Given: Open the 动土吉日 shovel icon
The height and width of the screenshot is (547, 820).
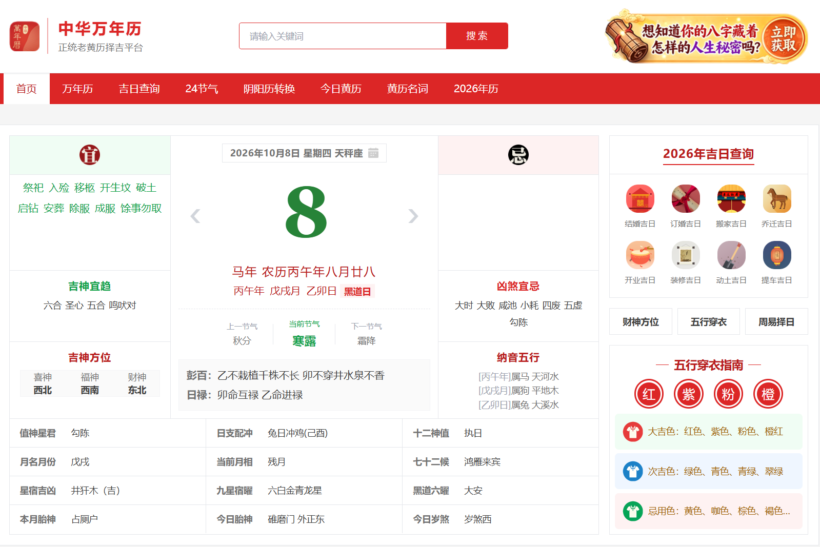Looking at the screenshot, I should pyautogui.click(x=731, y=255).
